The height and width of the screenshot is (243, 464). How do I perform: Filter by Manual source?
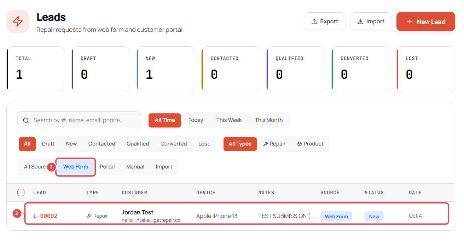tap(135, 167)
